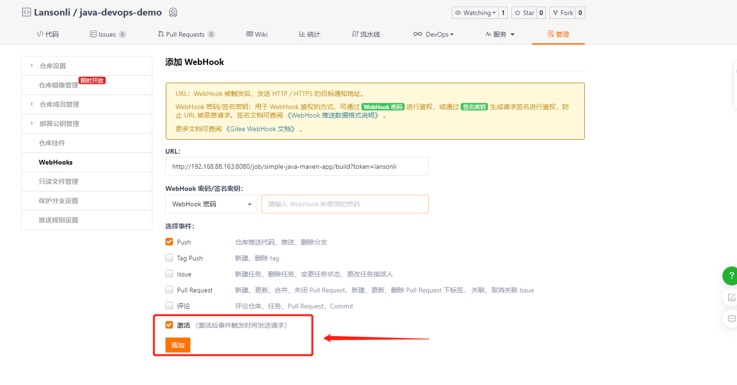The image size is (737, 385).
Task: Check the Tag Push event checkbox
Action: click(169, 258)
